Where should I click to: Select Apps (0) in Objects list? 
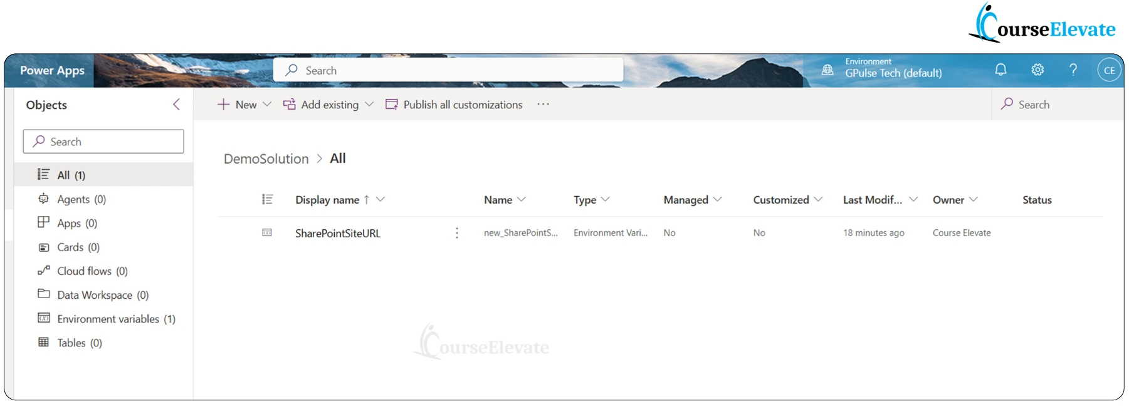[103, 223]
